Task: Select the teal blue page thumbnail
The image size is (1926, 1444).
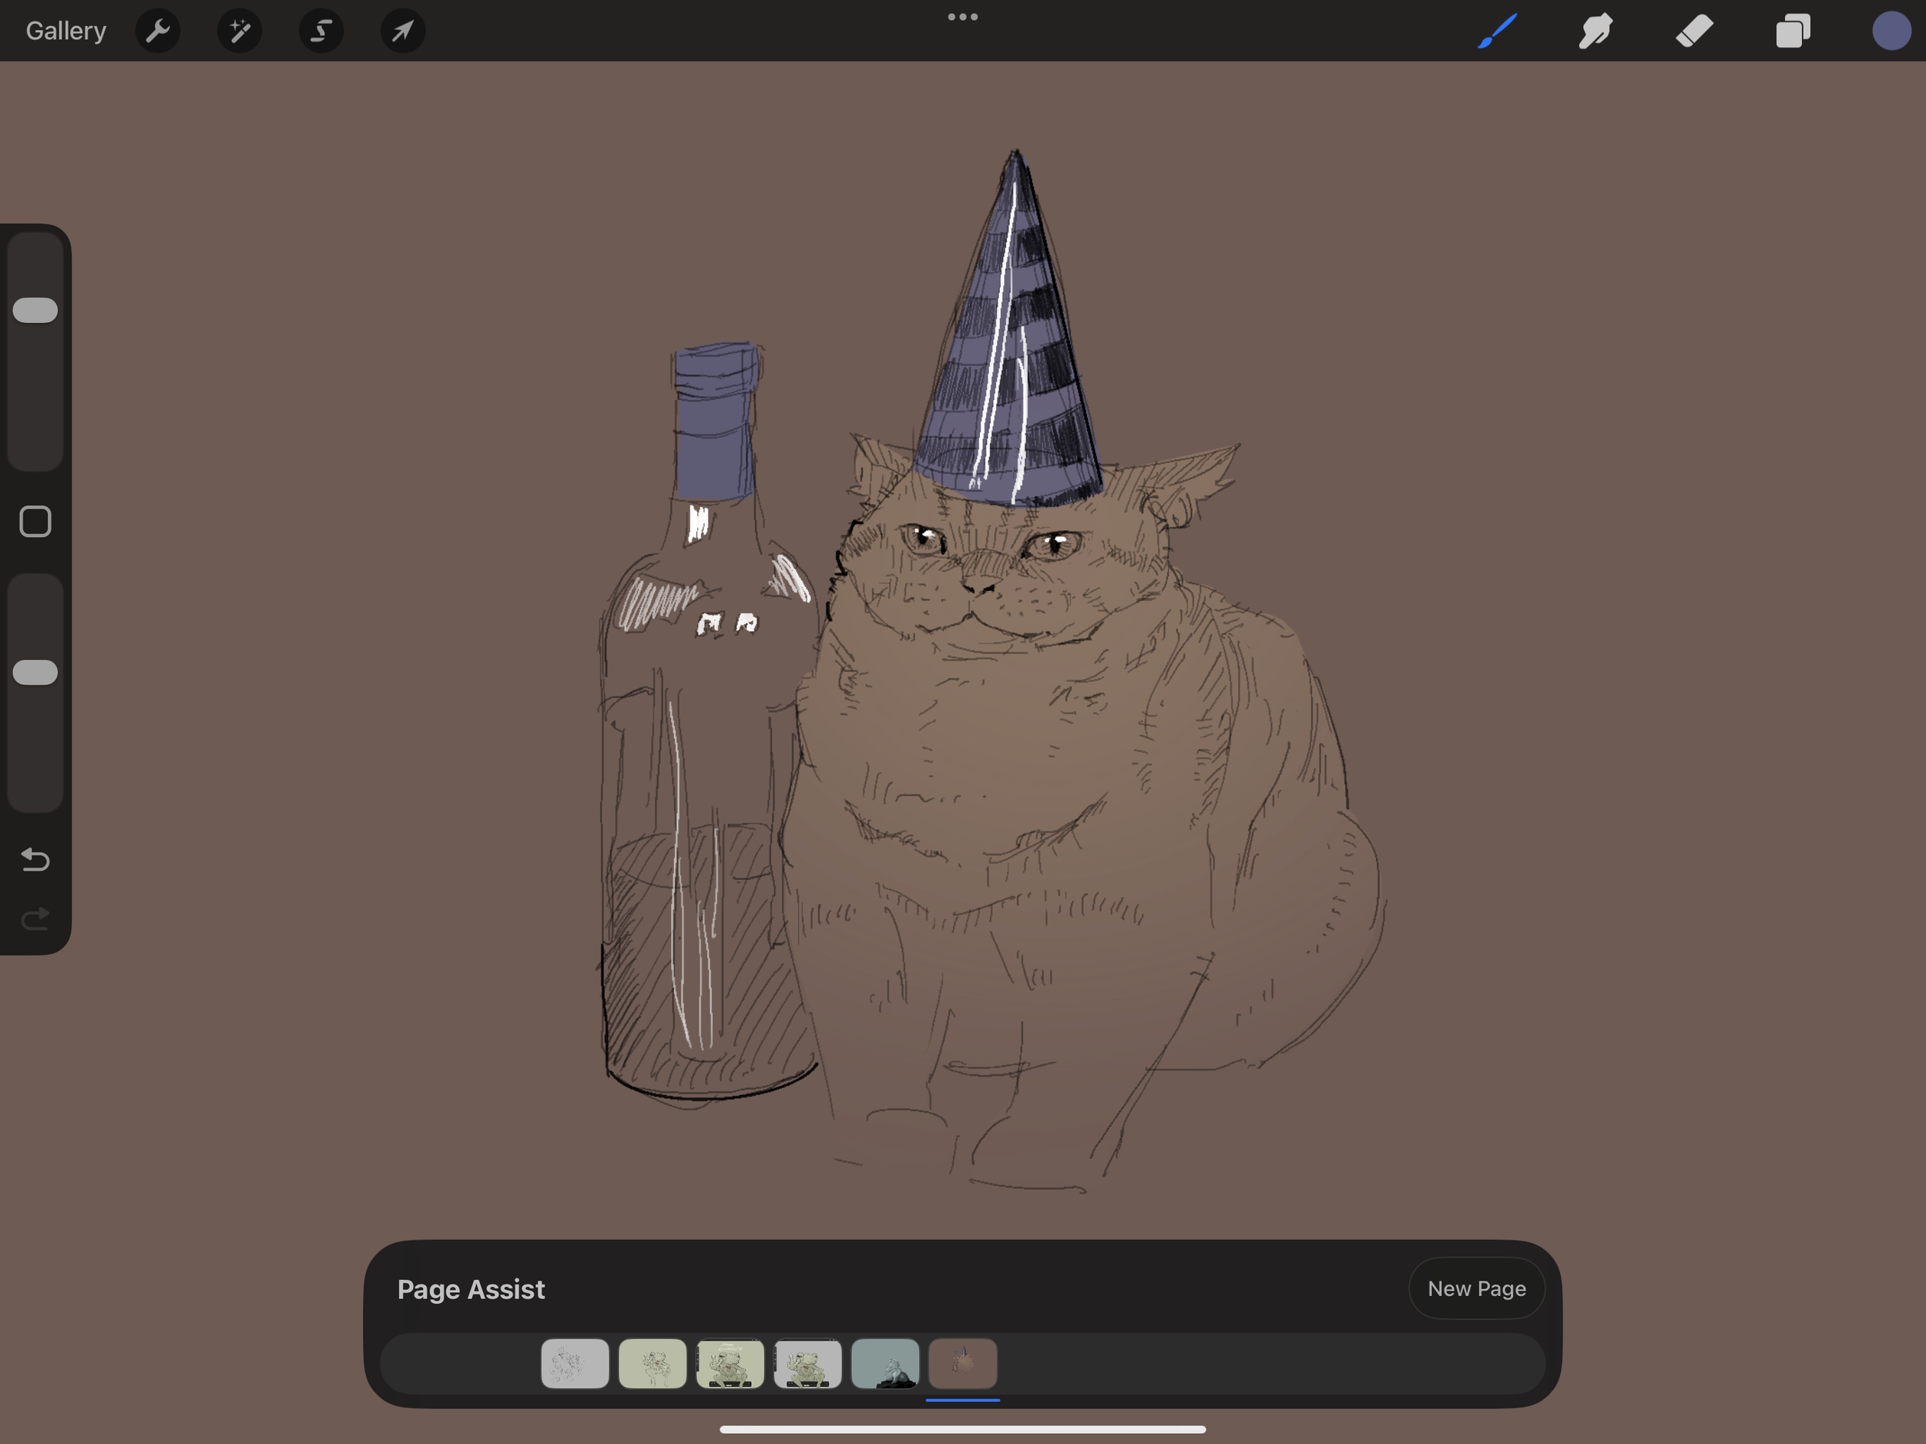Action: (884, 1364)
